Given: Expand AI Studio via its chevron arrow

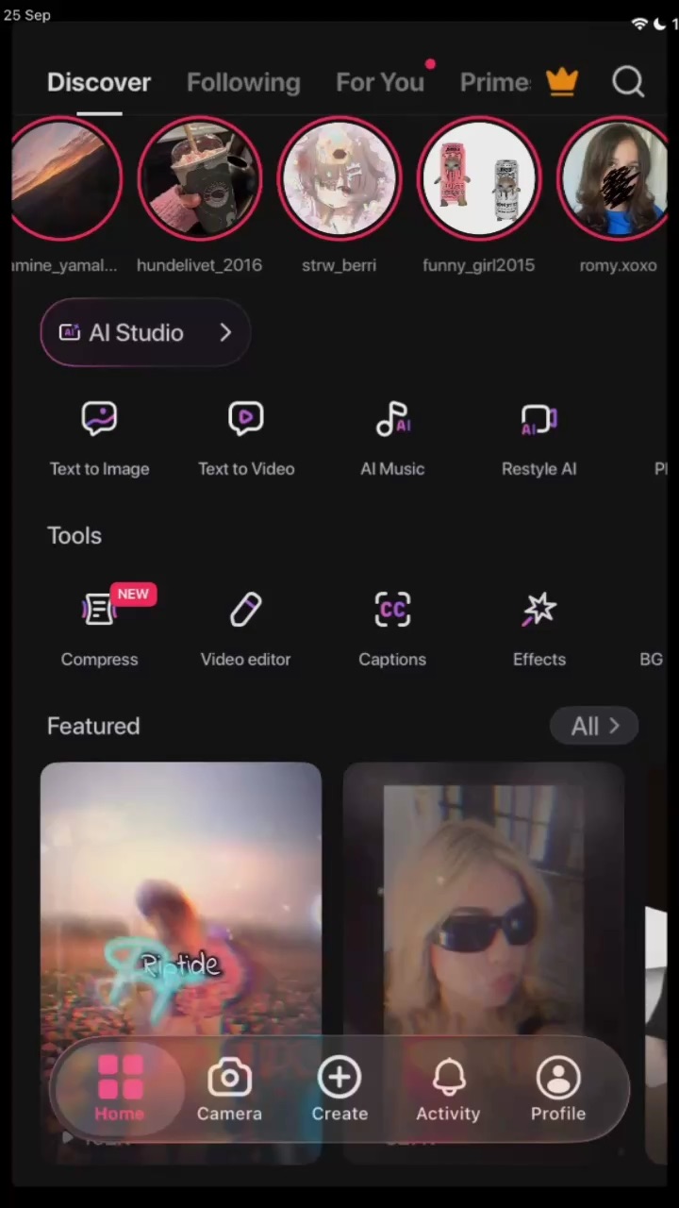Looking at the screenshot, I should [x=225, y=332].
